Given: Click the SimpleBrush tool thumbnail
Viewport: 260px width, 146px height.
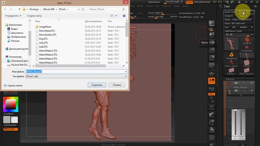Looking at the screenshot, I should click(231, 56).
